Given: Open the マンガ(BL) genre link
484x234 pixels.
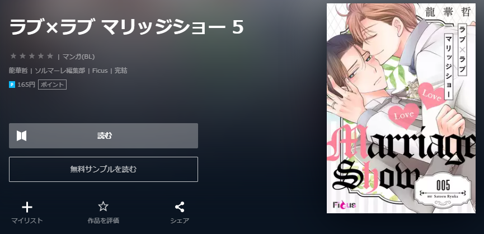Looking at the screenshot, I should click(x=78, y=57).
